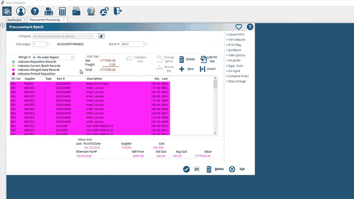Click the globe icon in the toolbar

[x=91, y=11]
